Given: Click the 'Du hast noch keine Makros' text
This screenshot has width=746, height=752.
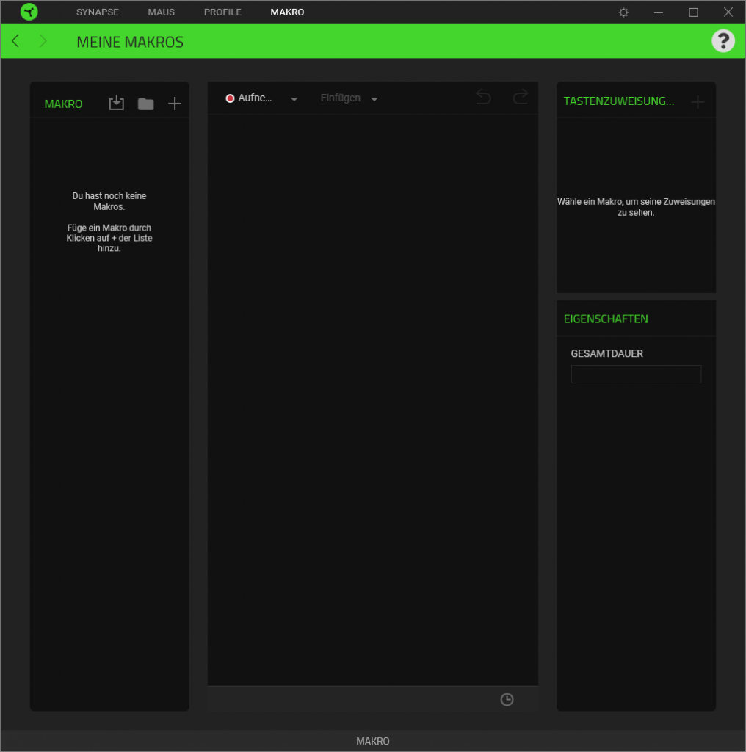Looking at the screenshot, I should [x=109, y=201].
